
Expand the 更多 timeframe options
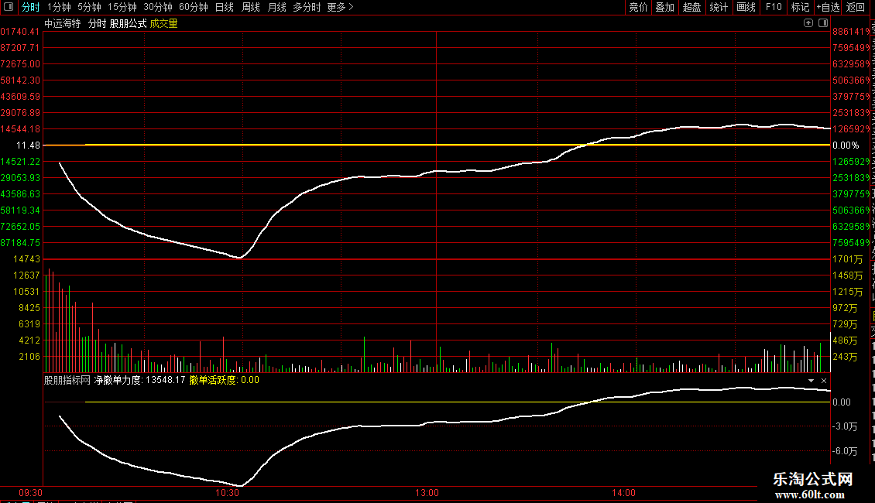coord(341,7)
